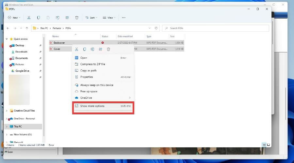294x163 pixels.
Task: Choose Open from the context menu
Action: (x=103, y=58)
